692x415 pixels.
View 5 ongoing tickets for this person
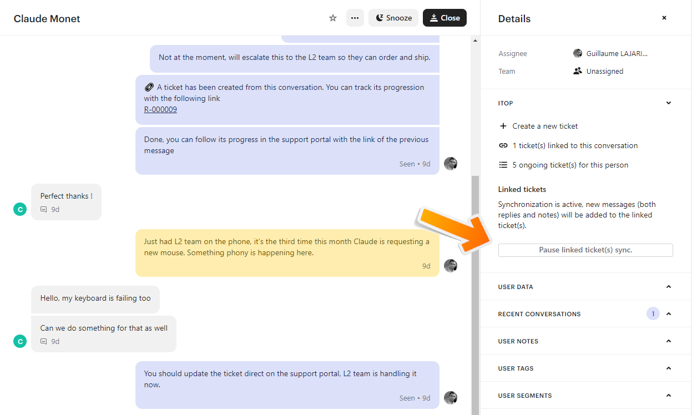pos(570,165)
